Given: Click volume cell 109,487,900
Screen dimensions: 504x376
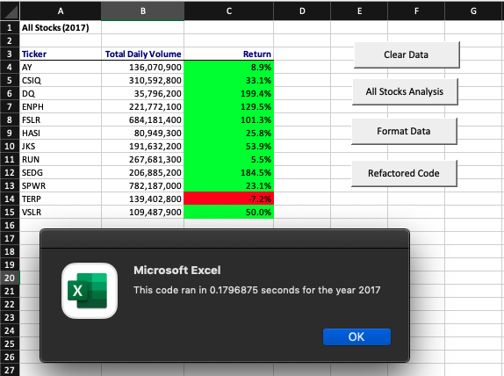Looking at the screenshot, I should click(143, 213).
